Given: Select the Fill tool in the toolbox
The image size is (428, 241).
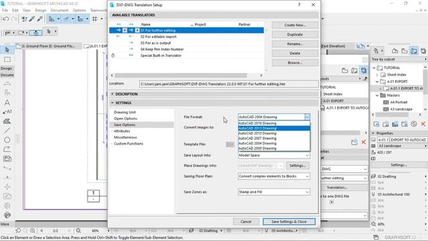Looking at the screenshot, I should [x=7, y=121].
